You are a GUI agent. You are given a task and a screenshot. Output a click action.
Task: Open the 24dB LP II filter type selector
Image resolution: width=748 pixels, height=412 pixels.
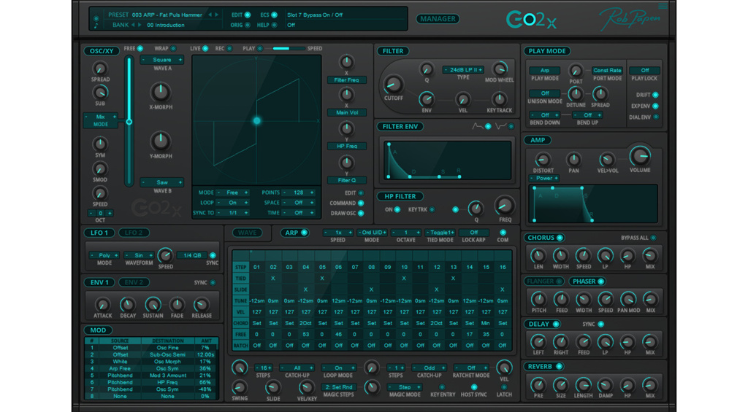click(462, 69)
